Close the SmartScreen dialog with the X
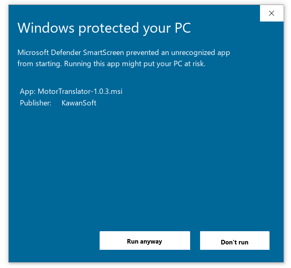Screen dimensions: 291x268 [272, 13]
